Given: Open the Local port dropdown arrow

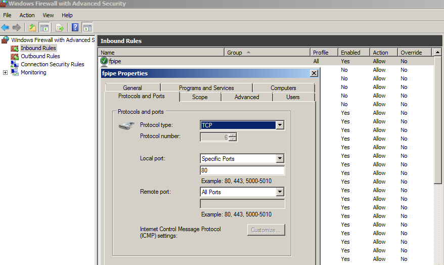Looking at the screenshot, I should 280,159.
